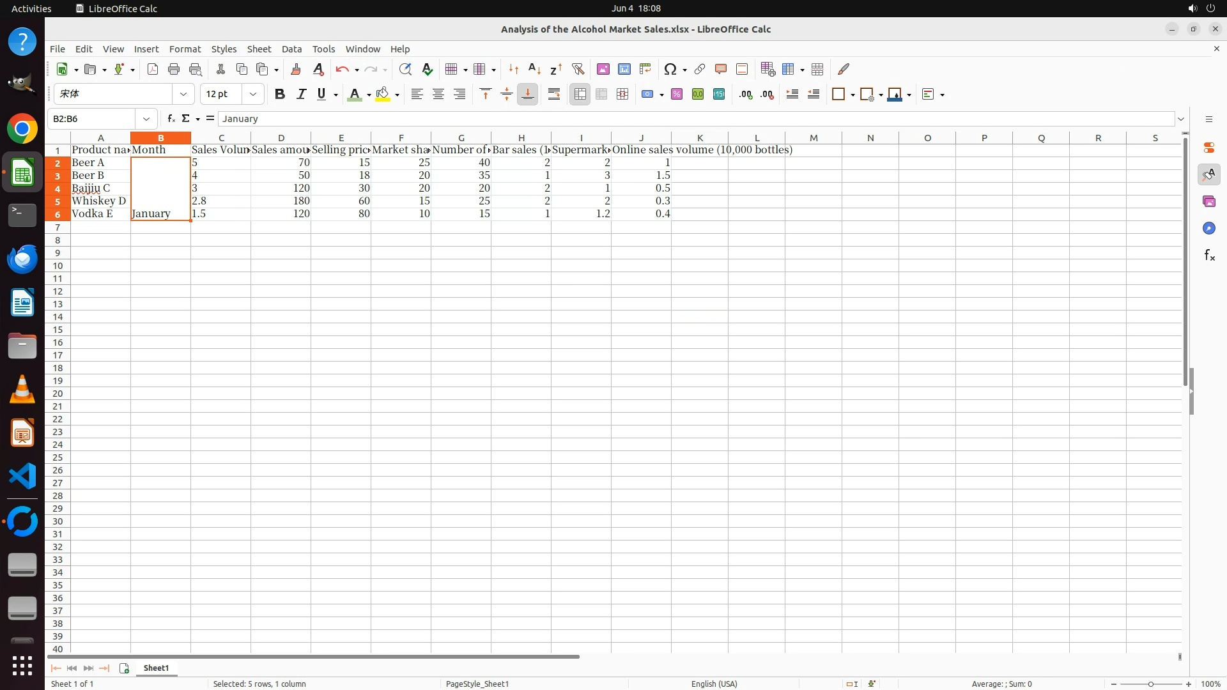Viewport: 1227px width, 690px height.
Task: Open the Navigator sidebar panel
Action: [x=1209, y=229]
